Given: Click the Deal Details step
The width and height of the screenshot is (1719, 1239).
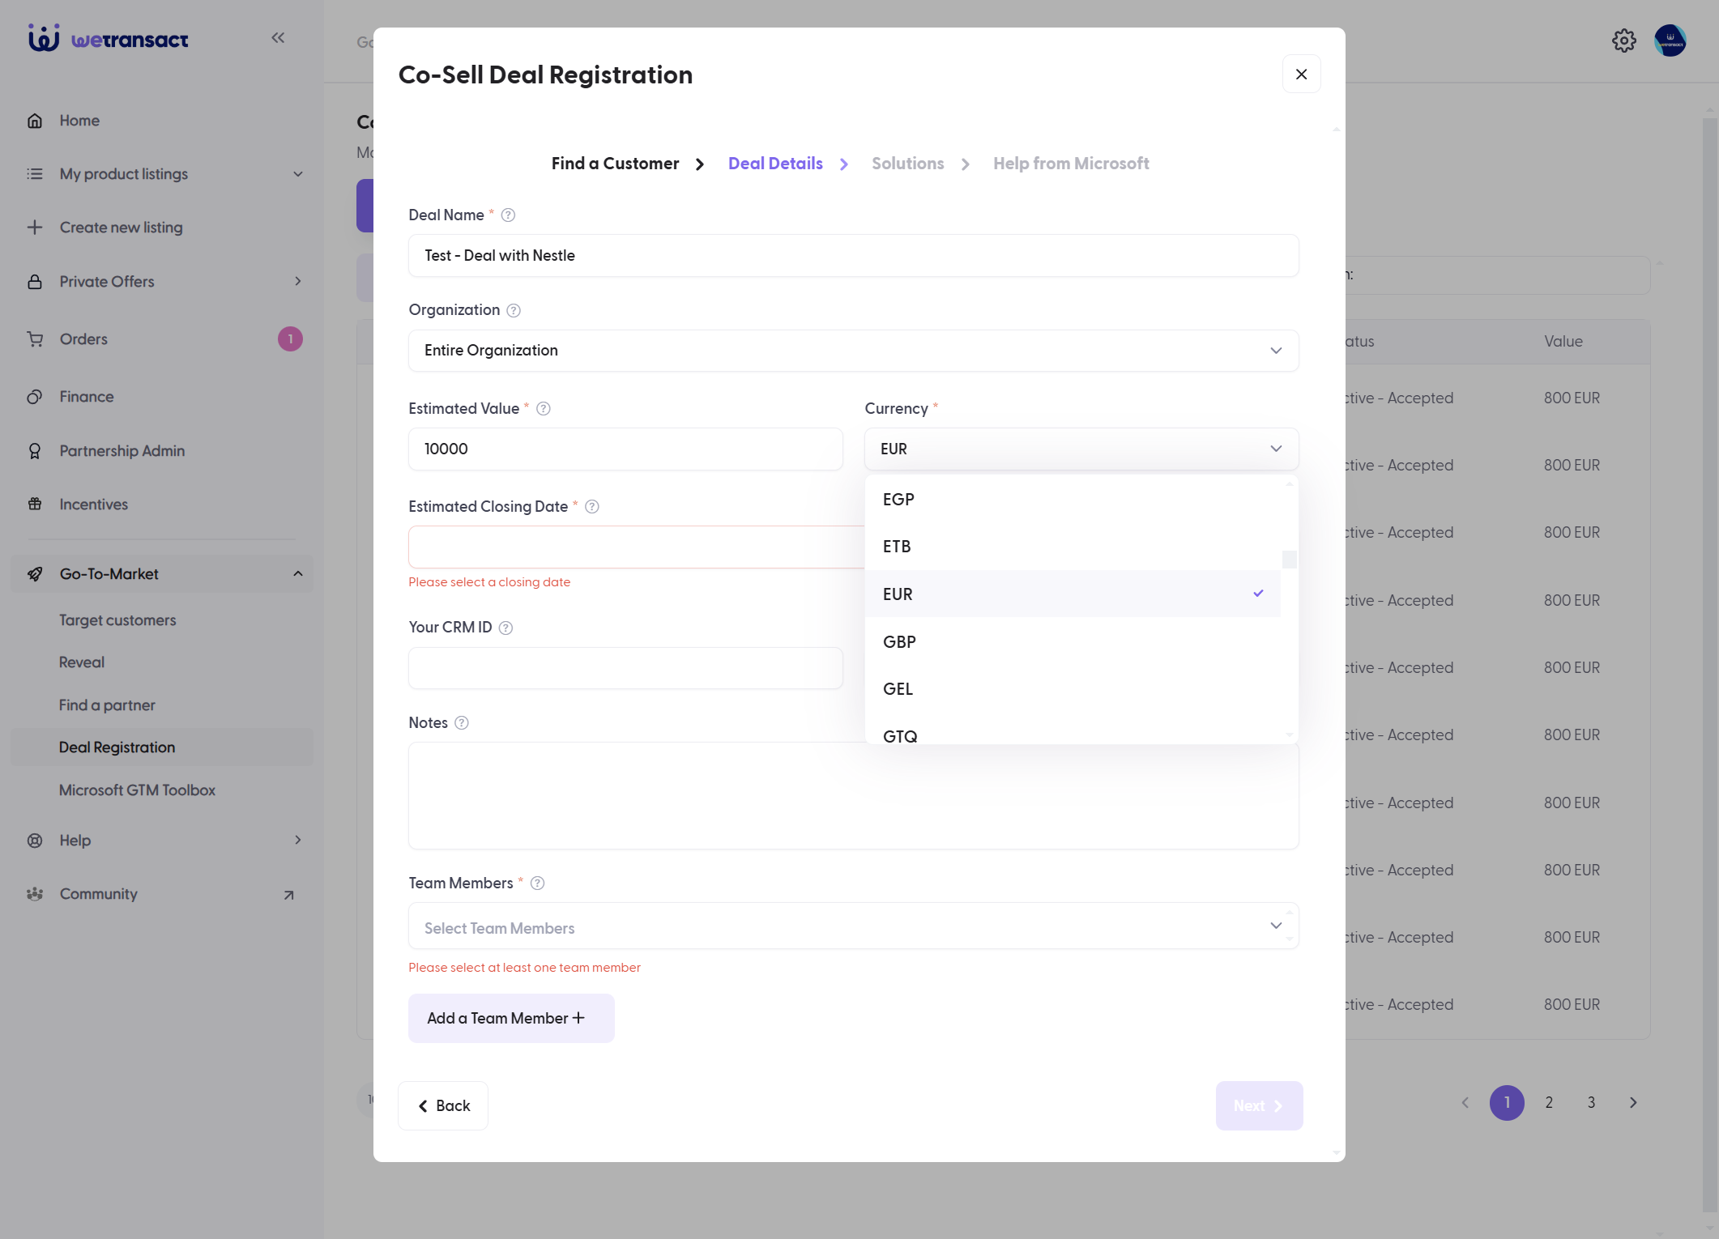Looking at the screenshot, I should click(x=775, y=164).
